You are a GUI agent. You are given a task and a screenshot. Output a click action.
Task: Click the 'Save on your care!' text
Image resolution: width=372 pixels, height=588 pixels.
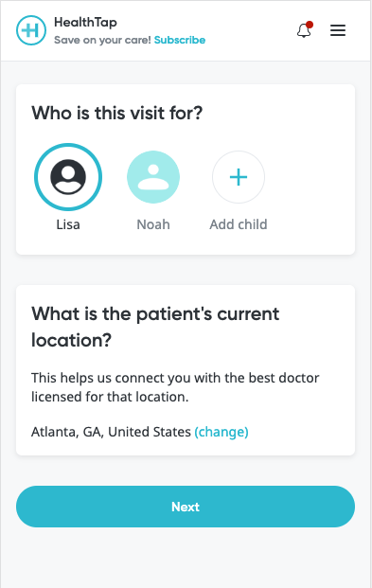pyautogui.click(x=102, y=40)
